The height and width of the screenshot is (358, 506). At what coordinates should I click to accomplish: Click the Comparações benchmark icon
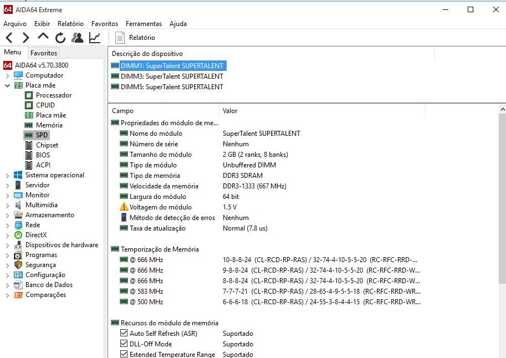pos(18,295)
